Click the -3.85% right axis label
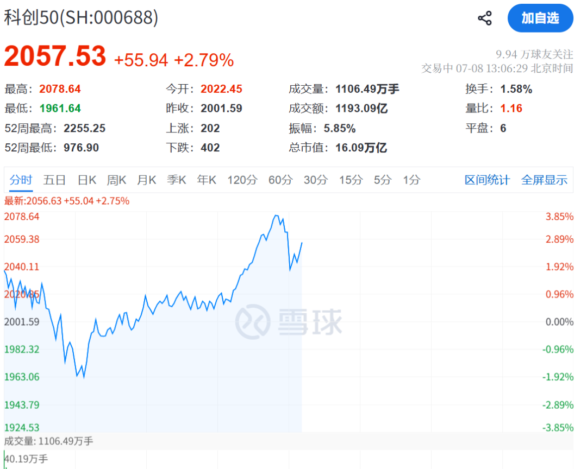This screenshot has width=587, height=469. (x=558, y=428)
